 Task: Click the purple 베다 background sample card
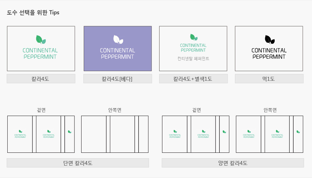pyautogui.click(x=117, y=48)
